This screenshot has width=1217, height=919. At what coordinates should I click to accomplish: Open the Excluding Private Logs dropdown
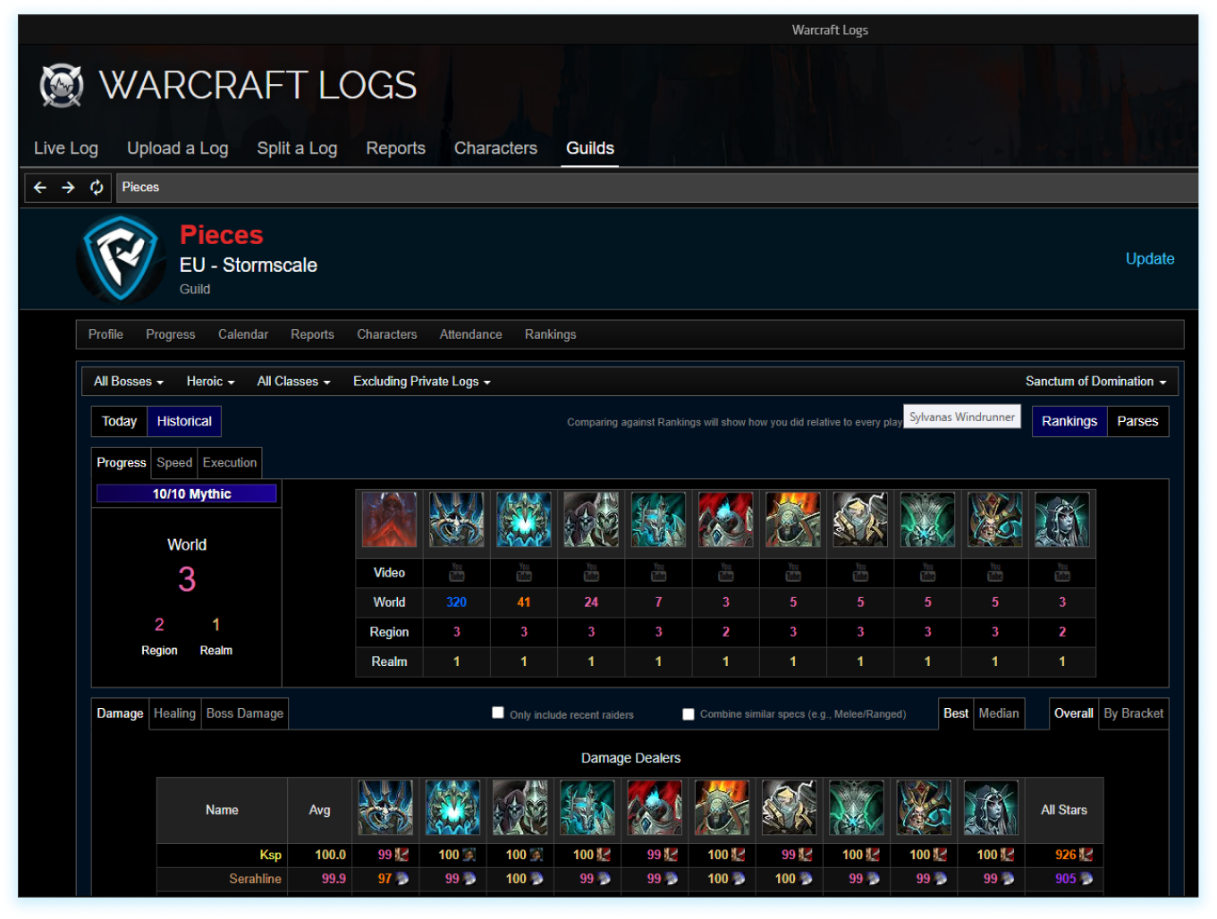point(422,382)
